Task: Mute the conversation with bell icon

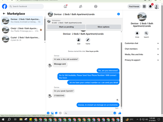Action: (x=137, y=33)
